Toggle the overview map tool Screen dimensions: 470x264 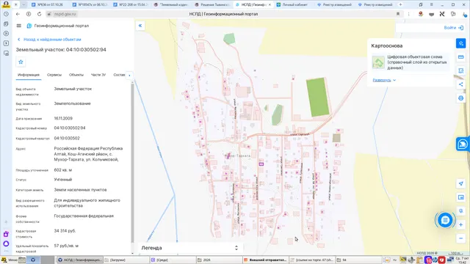click(x=460, y=197)
